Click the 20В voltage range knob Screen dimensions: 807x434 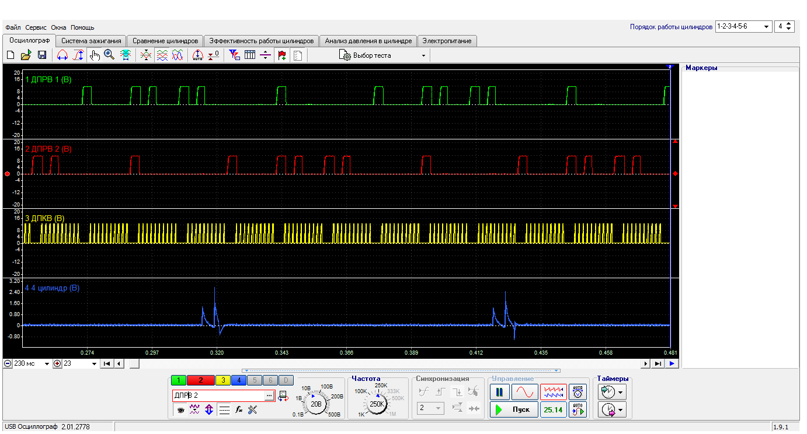pyautogui.click(x=316, y=404)
